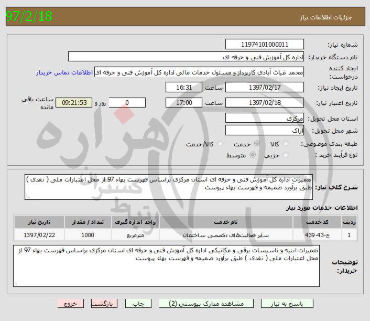Click the نام خدمت column header
Viewport: 370px width, 321px height.
226,222
